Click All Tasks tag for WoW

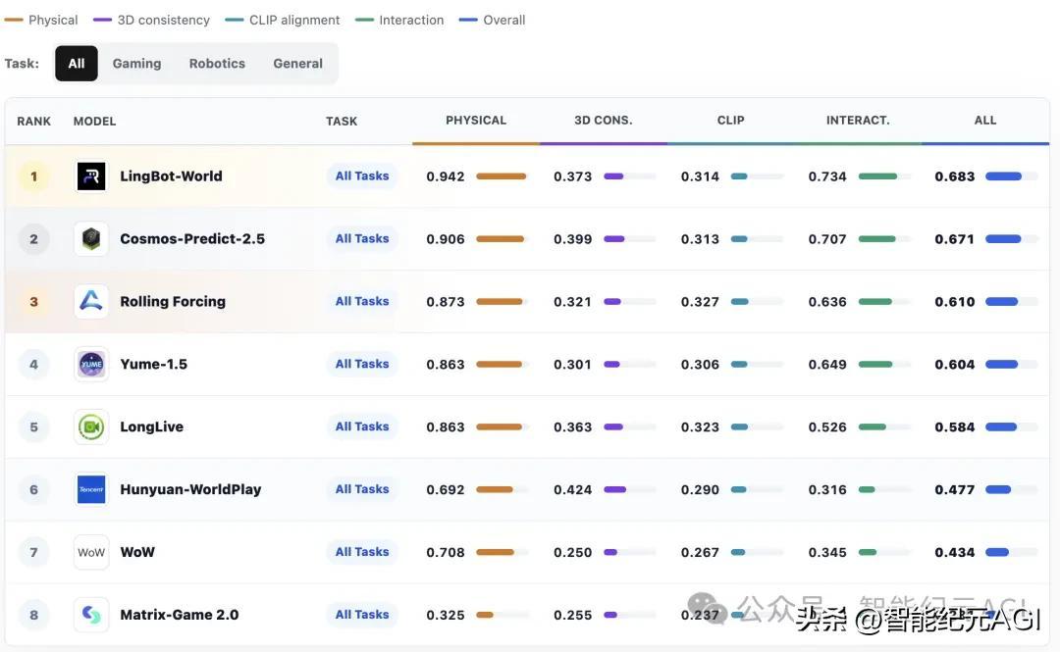click(x=362, y=552)
